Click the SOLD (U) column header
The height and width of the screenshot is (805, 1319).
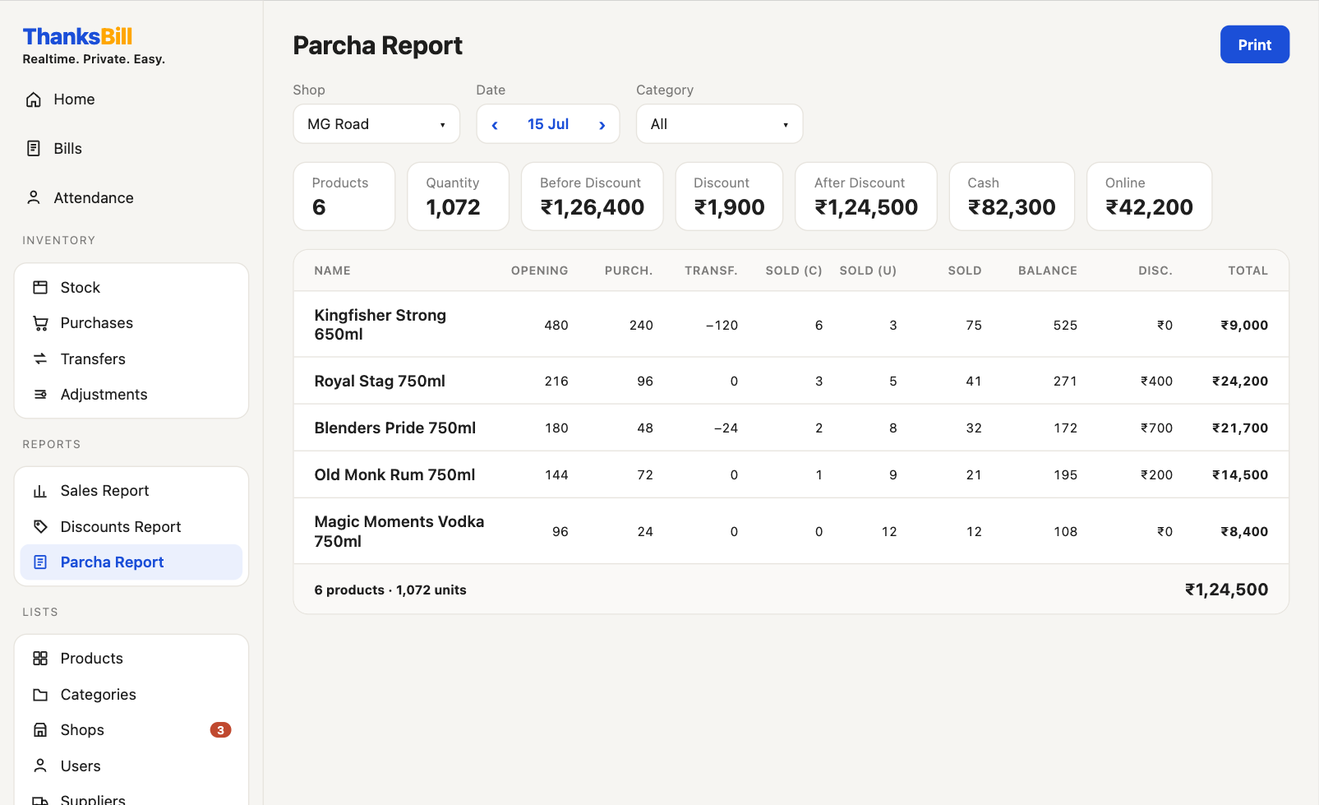click(868, 271)
